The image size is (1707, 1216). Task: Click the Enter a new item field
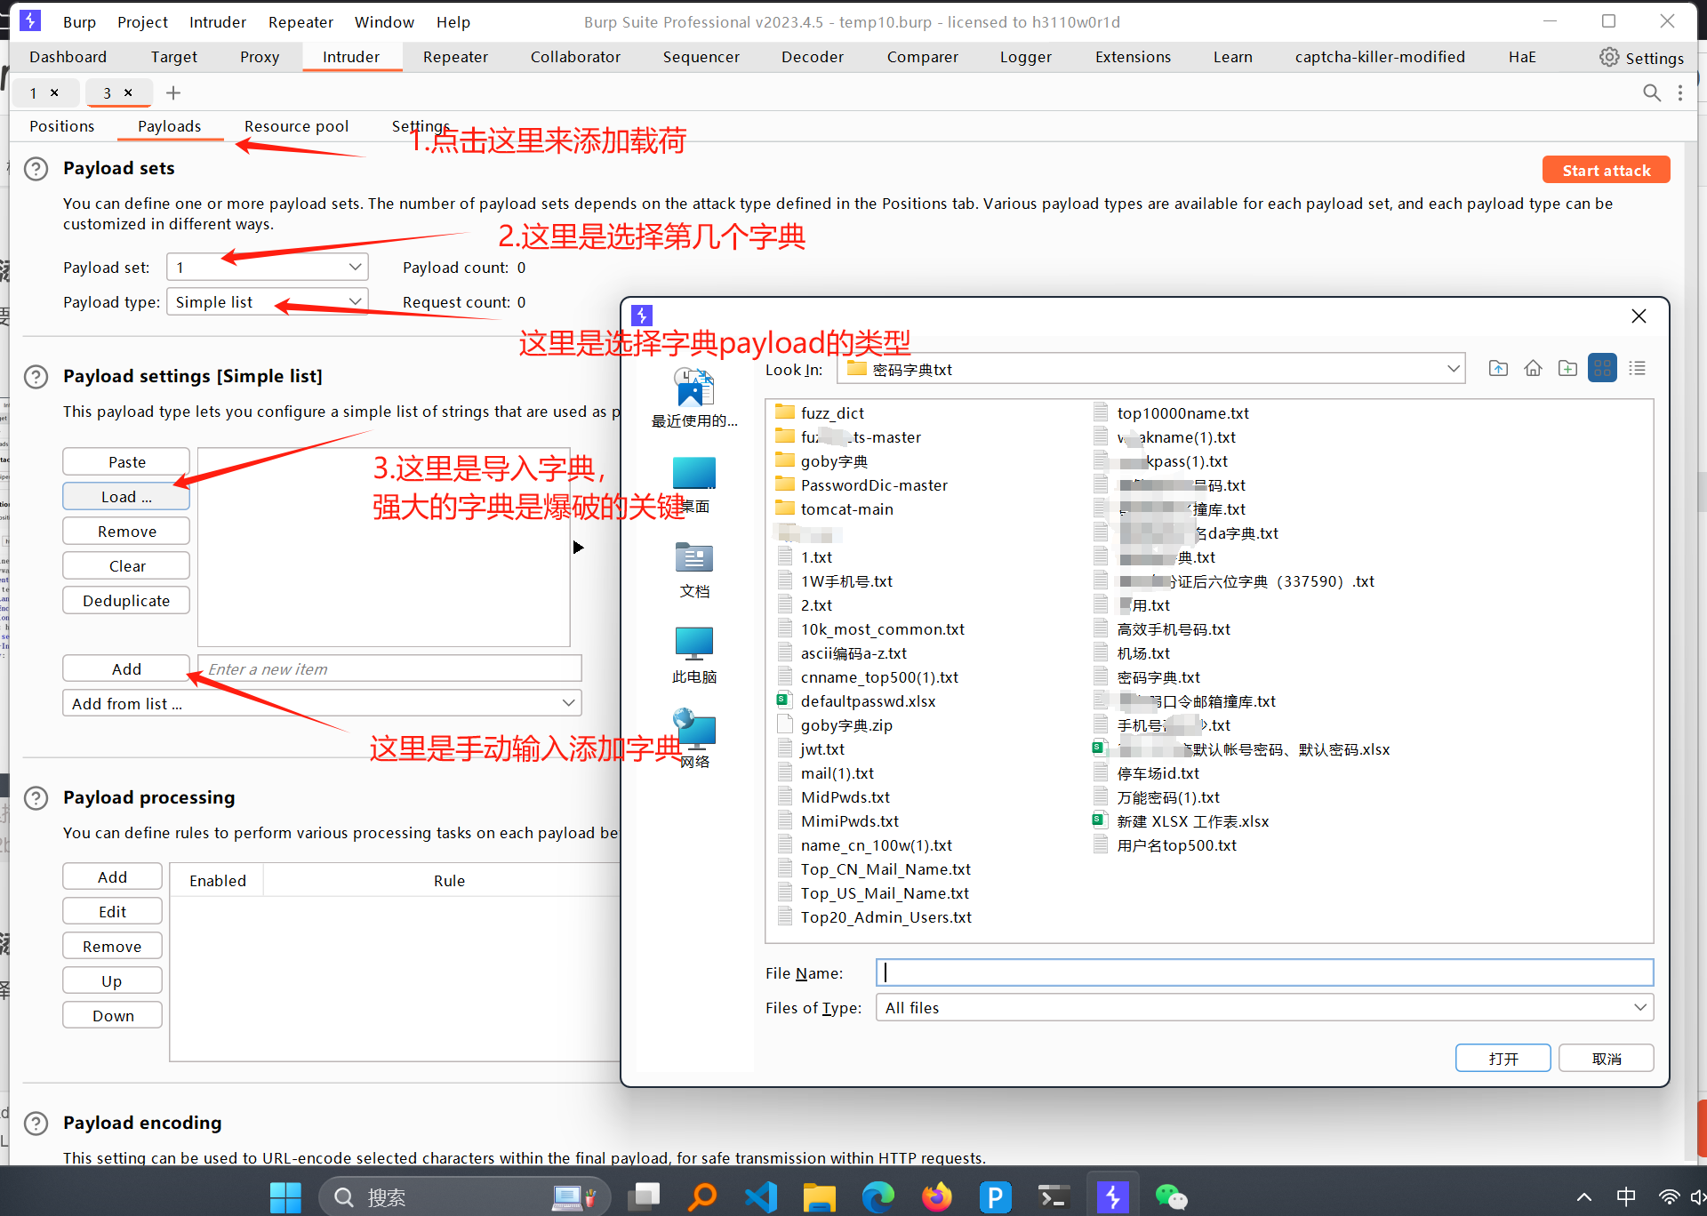(389, 668)
